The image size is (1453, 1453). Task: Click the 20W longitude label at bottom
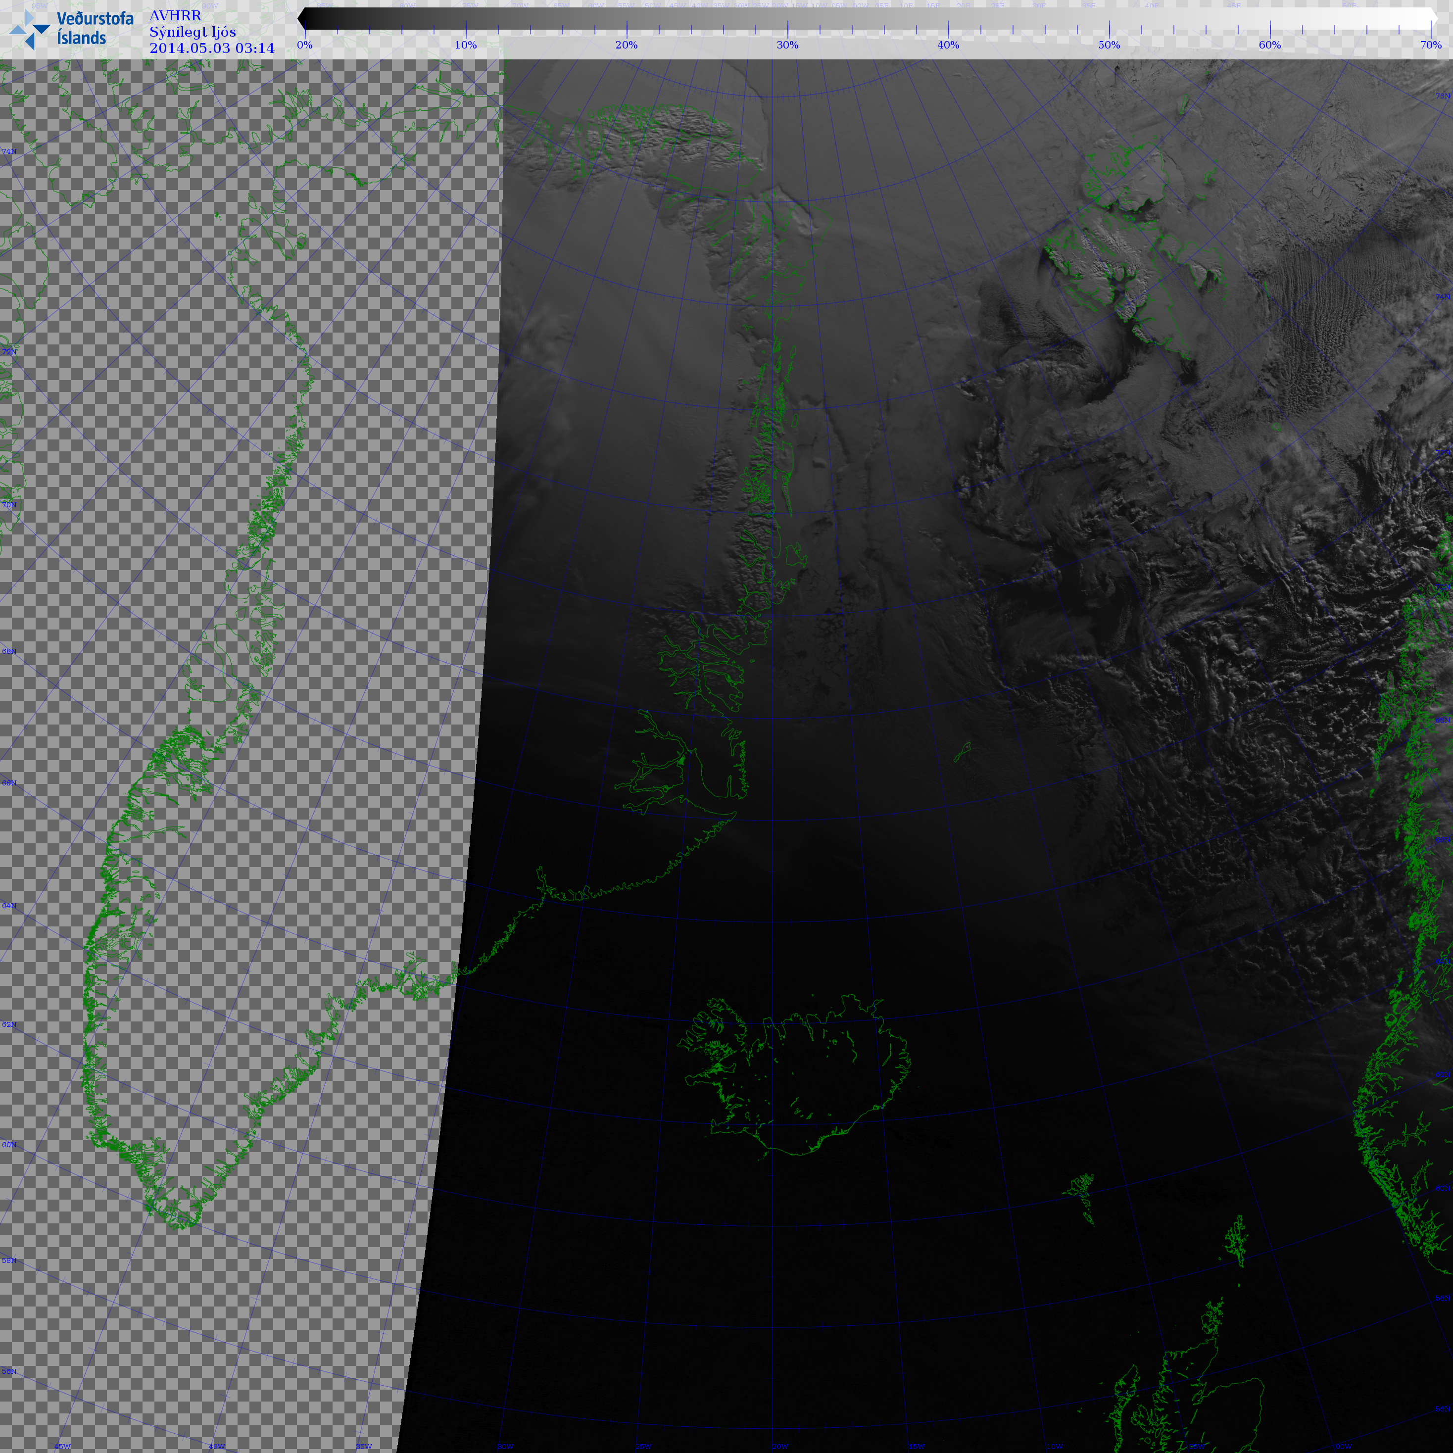[780, 1446]
